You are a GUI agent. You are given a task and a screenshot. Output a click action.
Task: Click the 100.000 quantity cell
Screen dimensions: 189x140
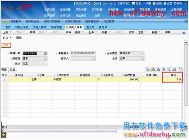click(x=129, y=80)
